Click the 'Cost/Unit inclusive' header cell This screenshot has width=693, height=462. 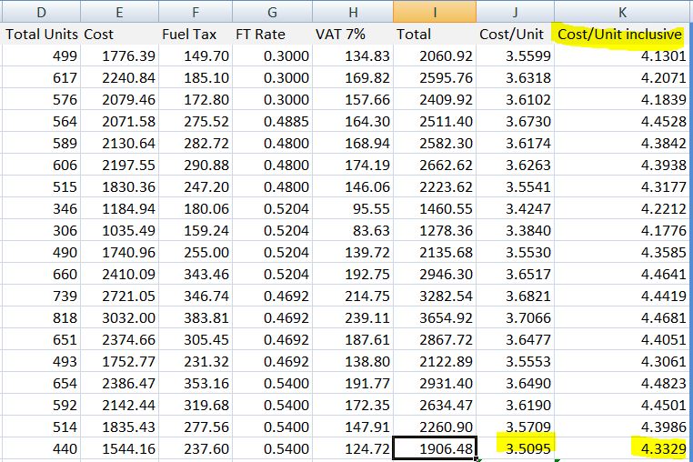(623, 35)
